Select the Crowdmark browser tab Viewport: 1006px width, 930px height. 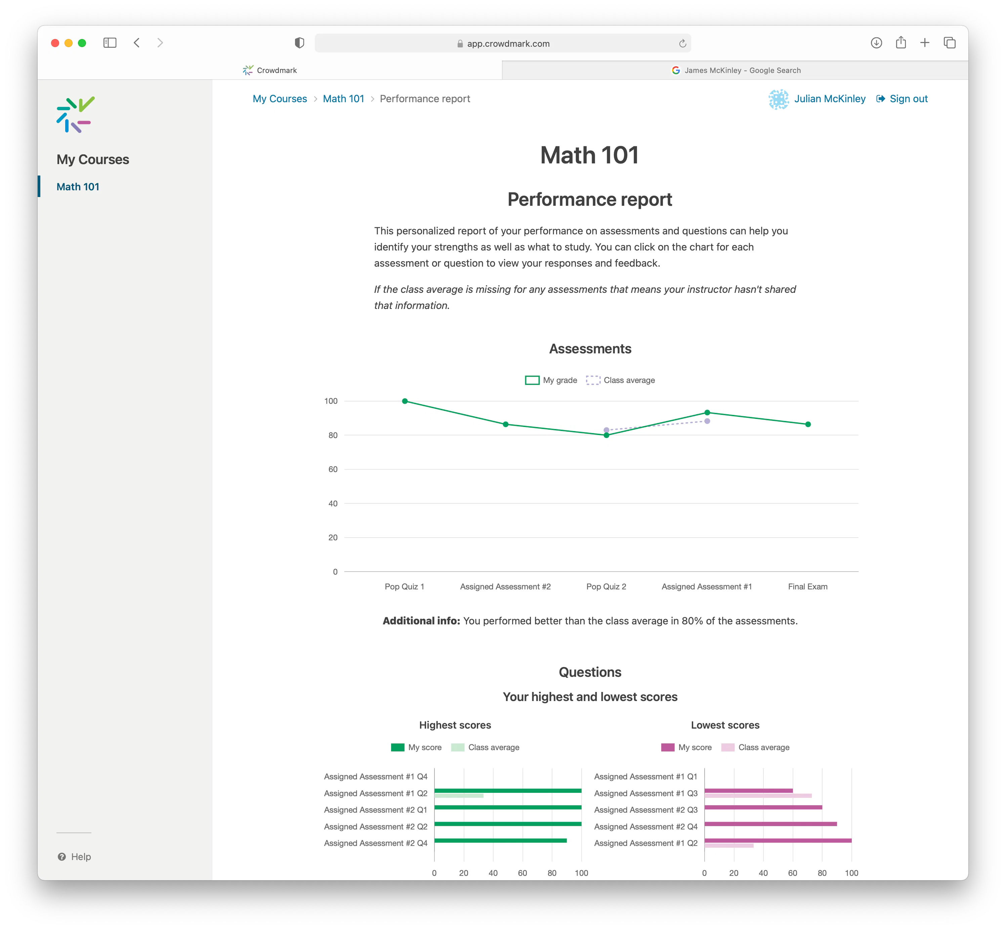coord(269,71)
